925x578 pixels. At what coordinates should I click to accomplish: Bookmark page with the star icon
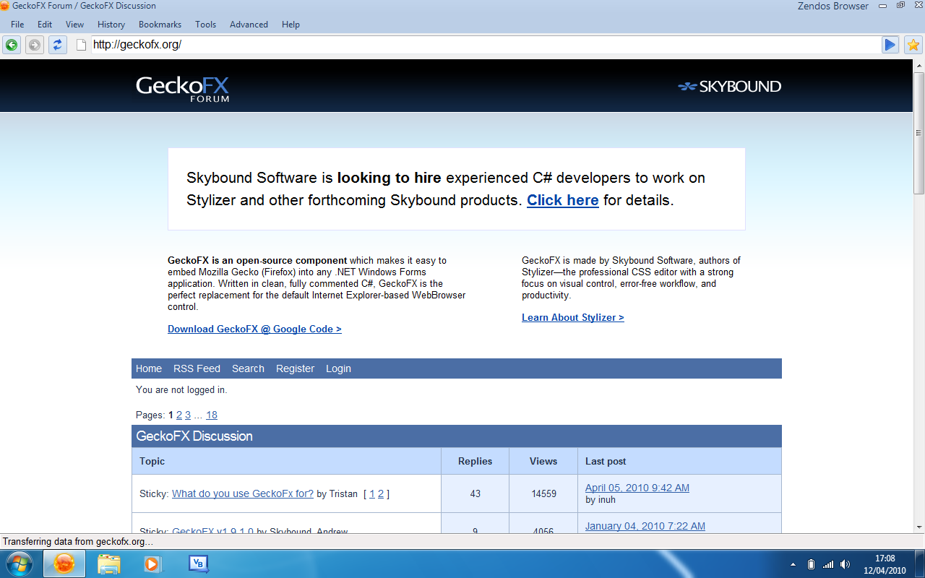pos(913,45)
